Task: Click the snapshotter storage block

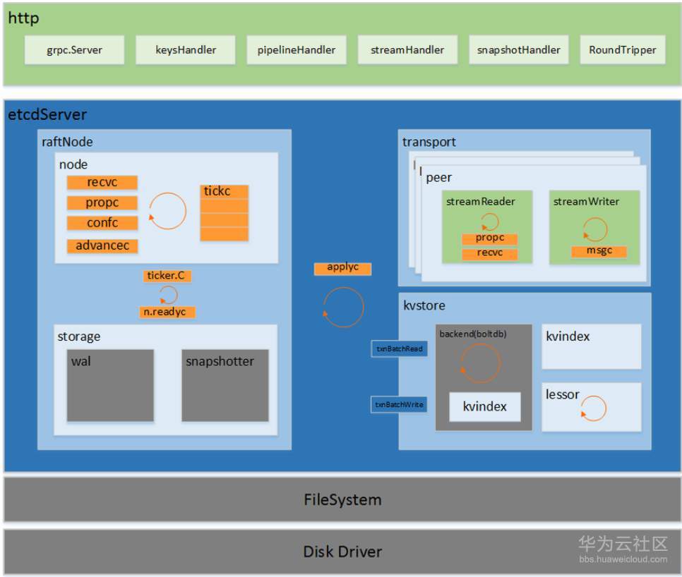Action: [x=225, y=385]
